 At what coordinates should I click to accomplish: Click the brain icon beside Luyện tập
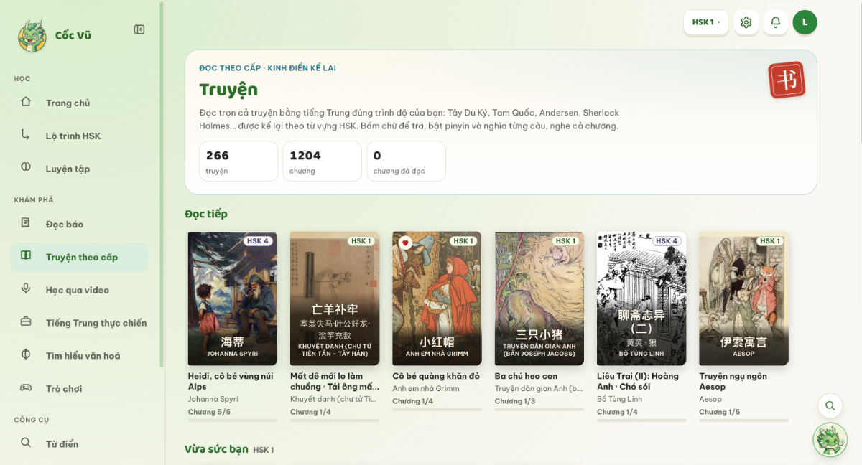point(26,168)
